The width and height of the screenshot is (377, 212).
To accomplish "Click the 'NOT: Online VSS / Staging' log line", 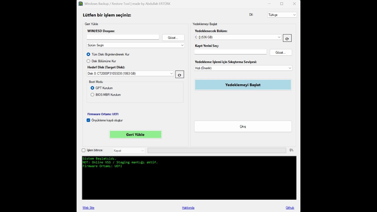I will click(x=120, y=162).
